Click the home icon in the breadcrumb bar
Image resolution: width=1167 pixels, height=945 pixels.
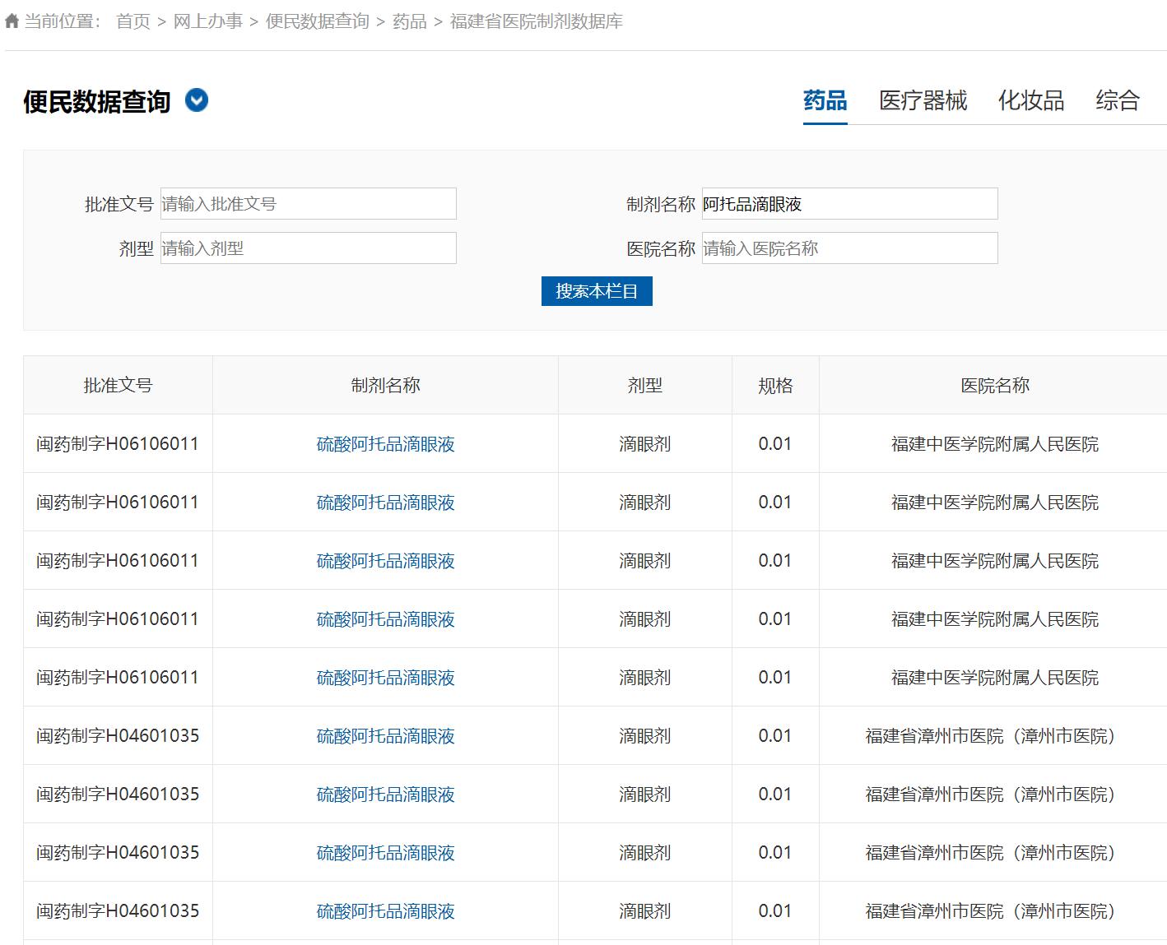(x=12, y=22)
